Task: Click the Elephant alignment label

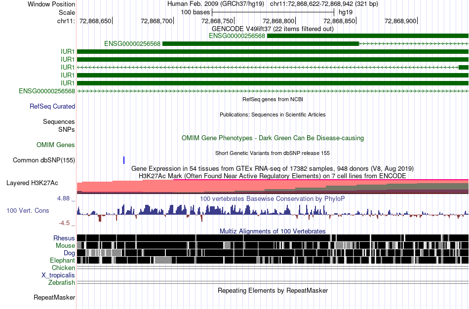Action: tap(62, 260)
